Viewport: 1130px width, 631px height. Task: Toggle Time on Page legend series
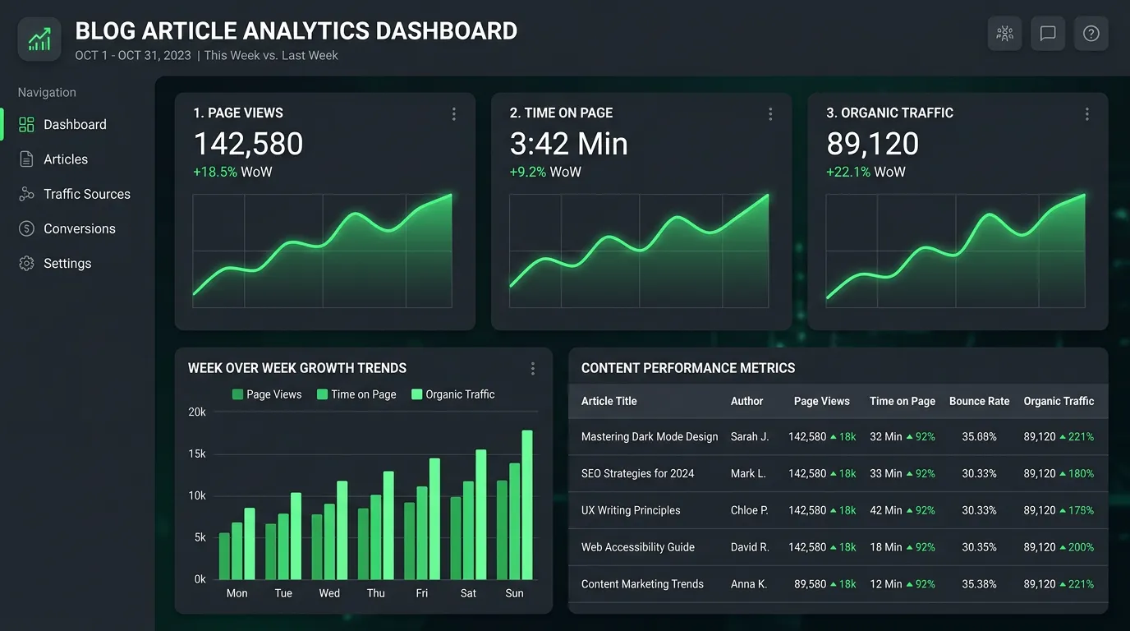point(356,394)
